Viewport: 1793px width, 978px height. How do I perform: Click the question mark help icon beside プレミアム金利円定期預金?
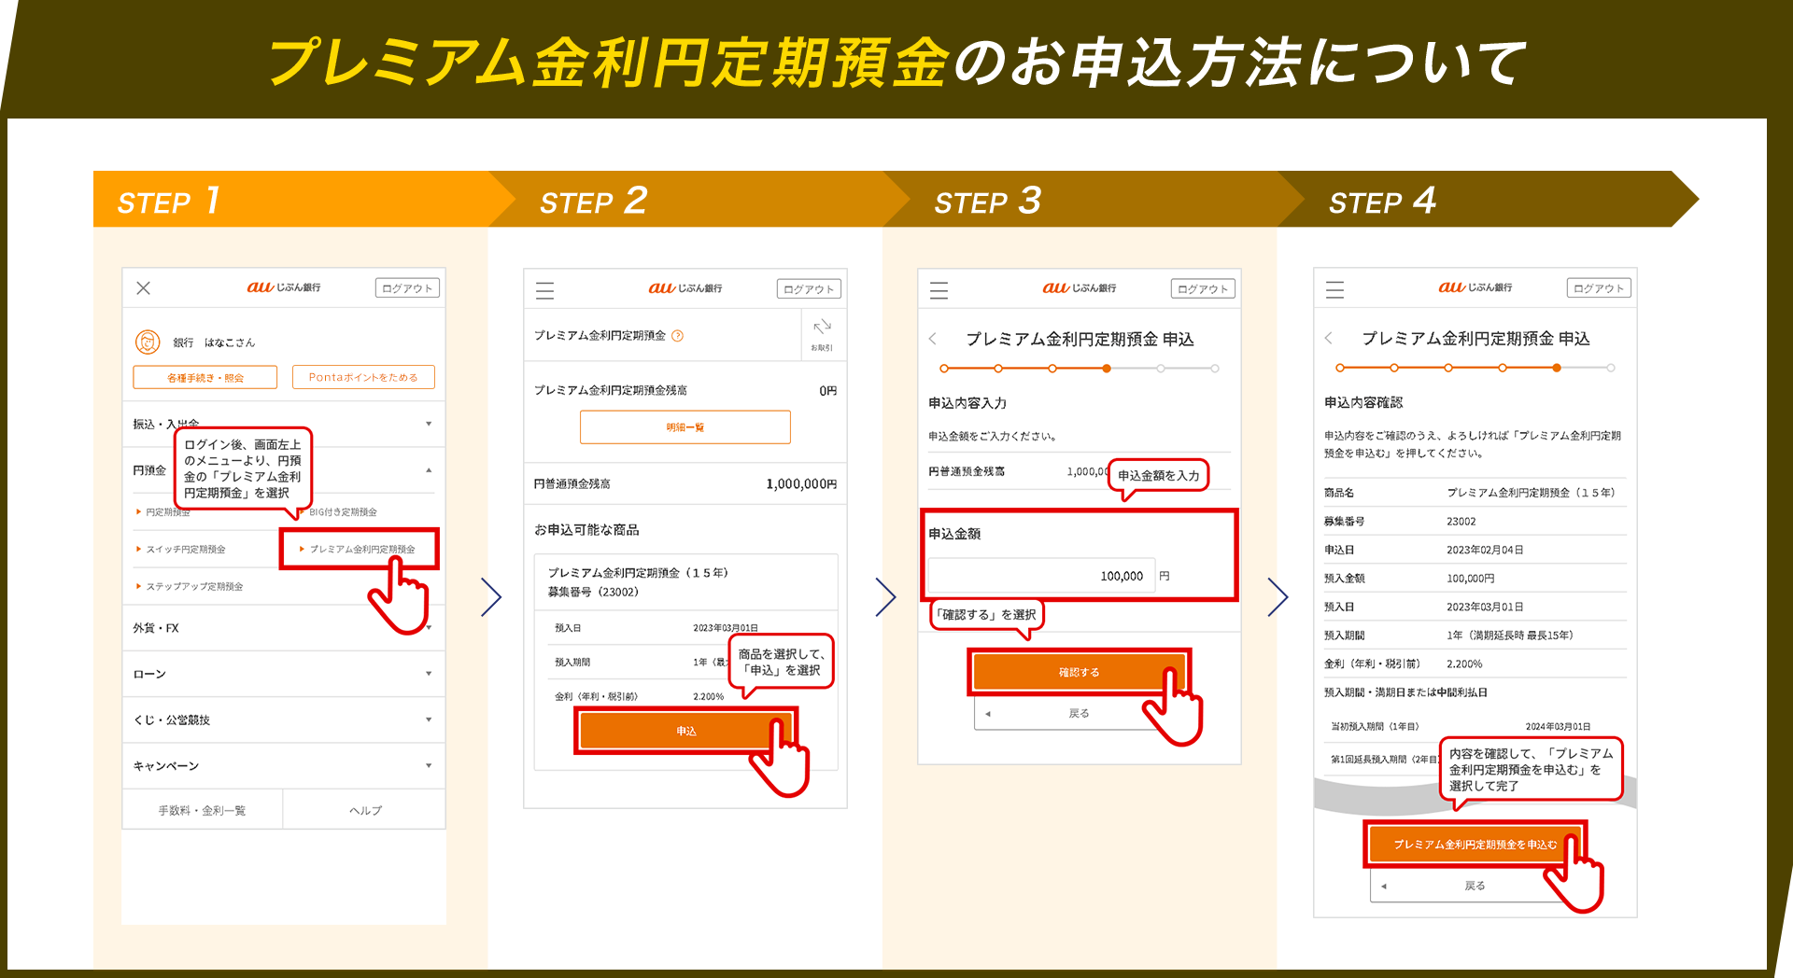tap(678, 336)
